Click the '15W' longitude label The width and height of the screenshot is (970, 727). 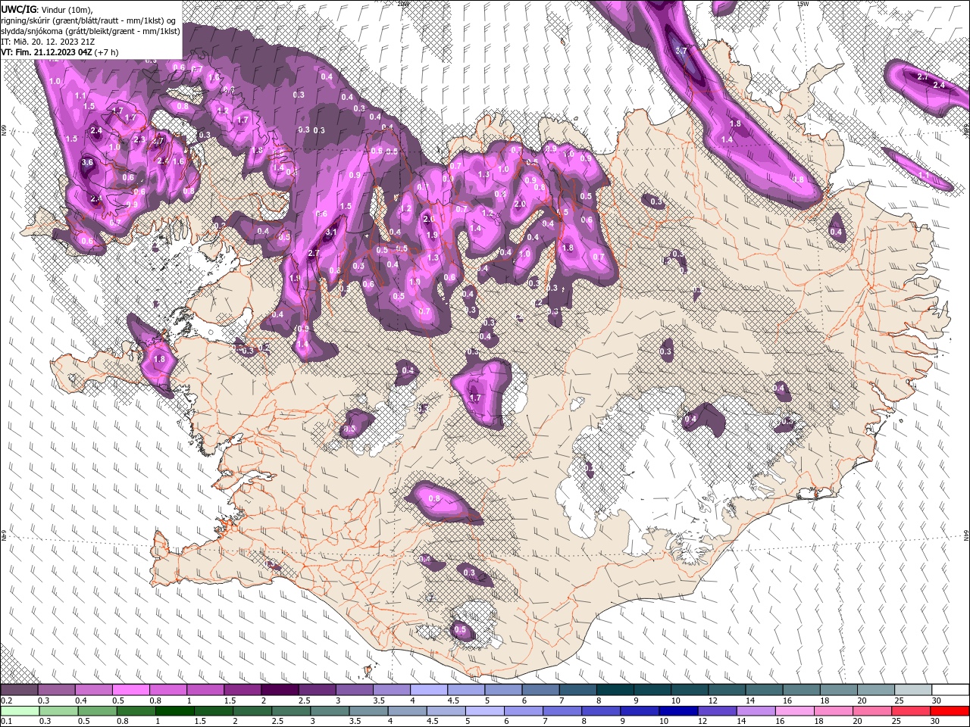[803, 3]
